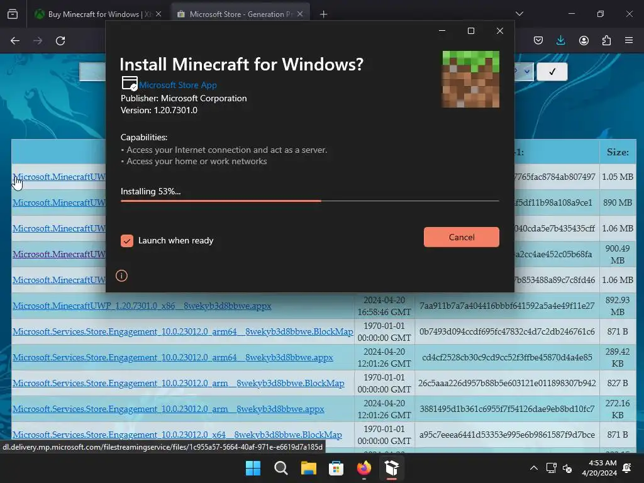Click the installing progress bar
This screenshot has width=644, height=483.
tap(309, 201)
